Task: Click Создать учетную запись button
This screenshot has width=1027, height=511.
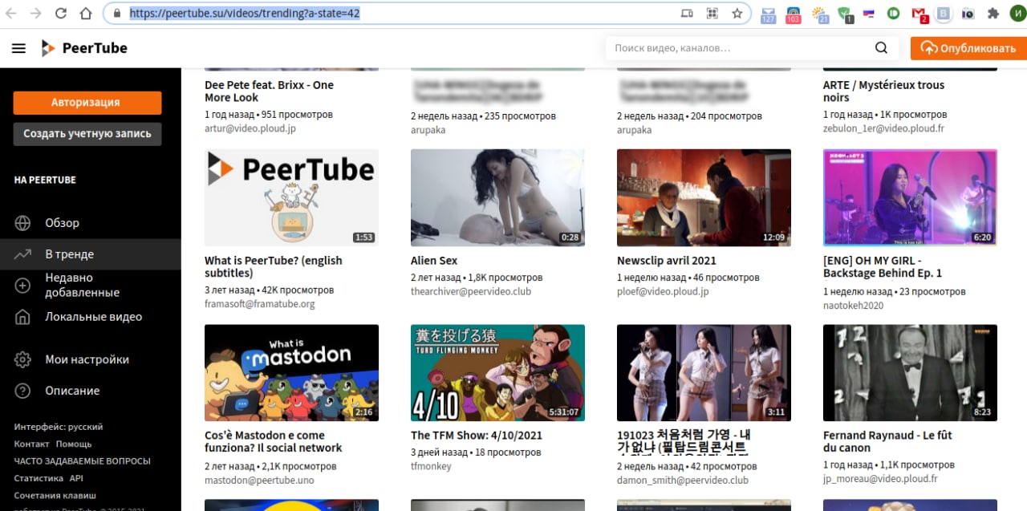Action: pyautogui.click(x=87, y=134)
